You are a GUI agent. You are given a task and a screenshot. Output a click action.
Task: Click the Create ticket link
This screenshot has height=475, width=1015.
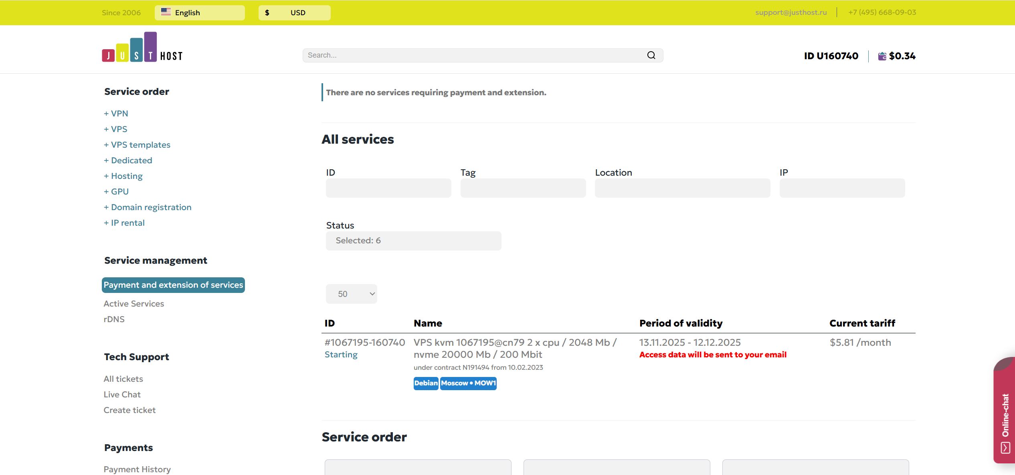pyautogui.click(x=129, y=410)
